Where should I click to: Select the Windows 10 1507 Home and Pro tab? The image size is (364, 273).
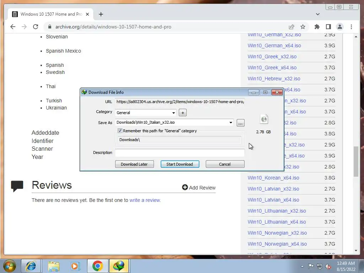tap(50, 14)
